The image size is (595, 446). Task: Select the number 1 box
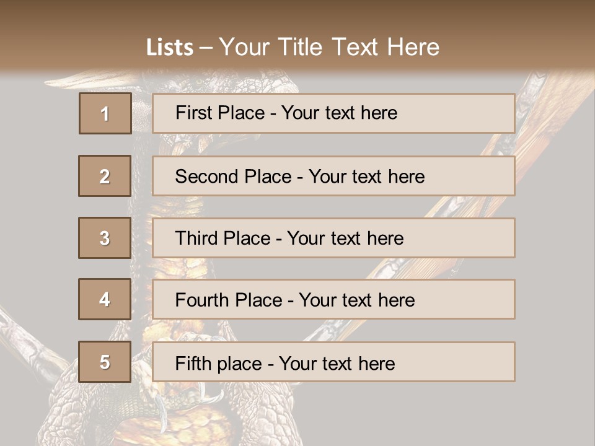105,113
